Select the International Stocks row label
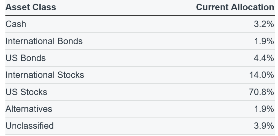 click(x=45, y=75)
